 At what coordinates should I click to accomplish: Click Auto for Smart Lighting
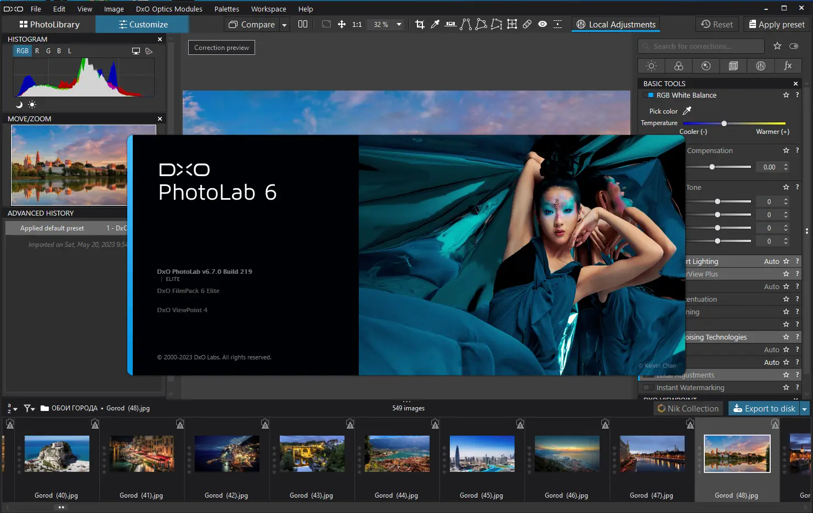click(x=771, y=261)
